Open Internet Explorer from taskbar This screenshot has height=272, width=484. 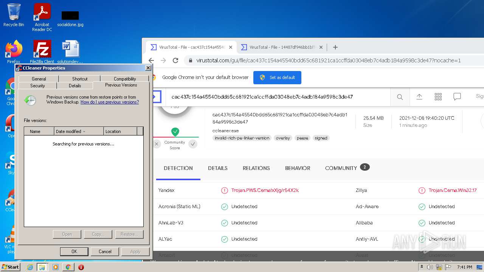(x=30, y=267)
